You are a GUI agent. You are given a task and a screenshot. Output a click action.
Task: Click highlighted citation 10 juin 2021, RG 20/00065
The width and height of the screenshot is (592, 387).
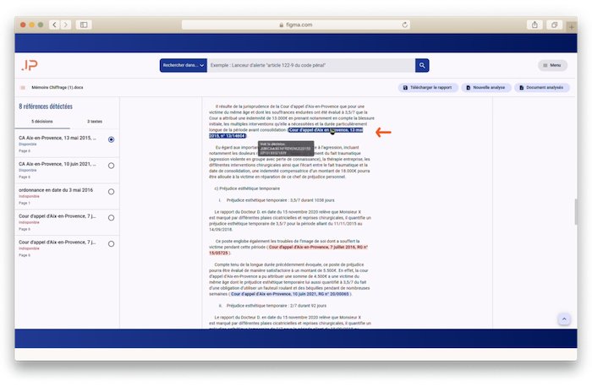coord(290,294)
